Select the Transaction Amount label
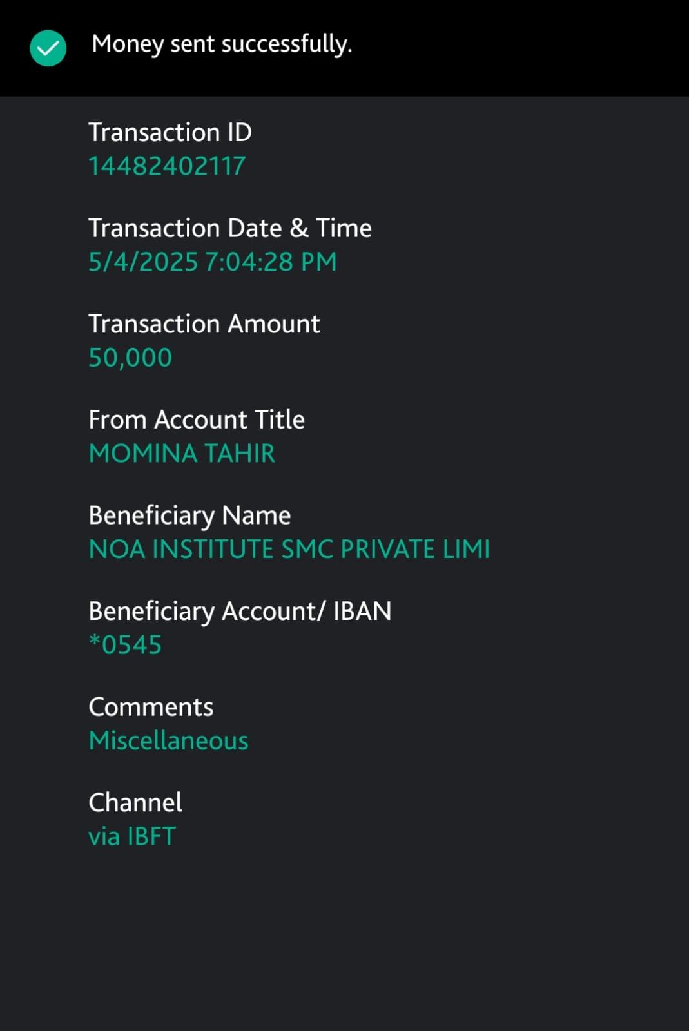This screenshot has height=1031, width=689. pyautogui.click(x=204, y=323)
